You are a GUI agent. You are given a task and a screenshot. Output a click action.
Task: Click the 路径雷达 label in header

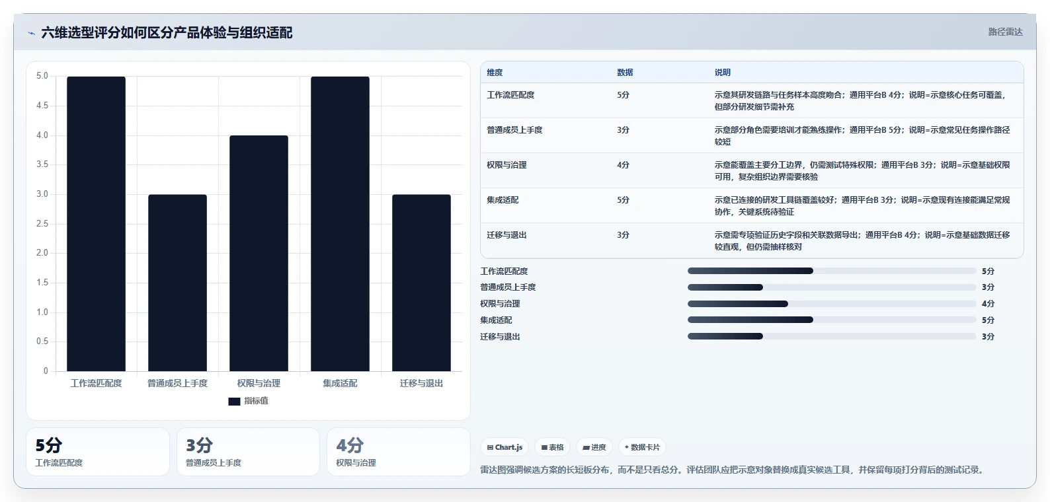pyautogui.click(x=1005, y=32)
